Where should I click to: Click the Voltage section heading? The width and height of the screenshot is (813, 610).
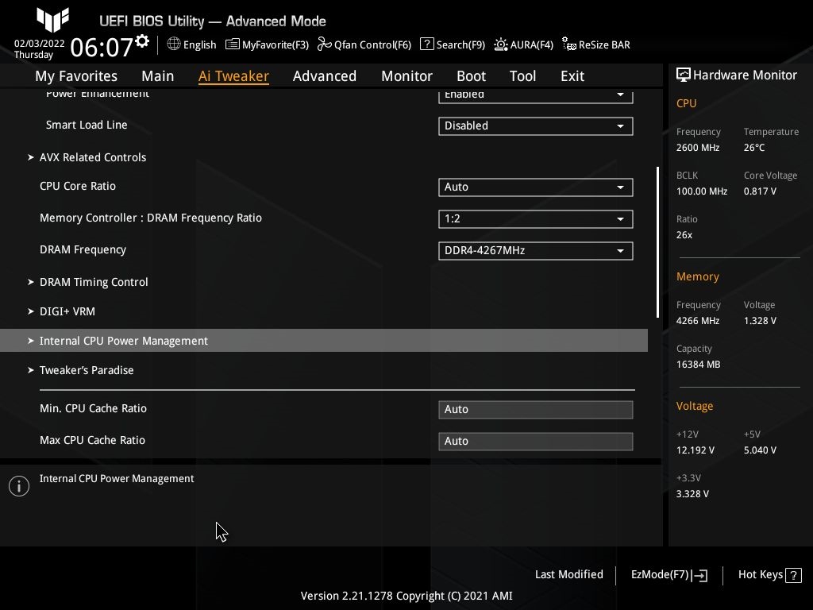click(694, 406)
